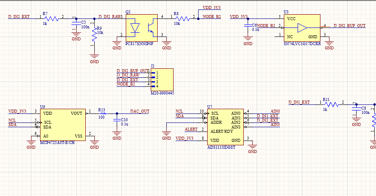Click the 10k value under R8

pos(177,24)
